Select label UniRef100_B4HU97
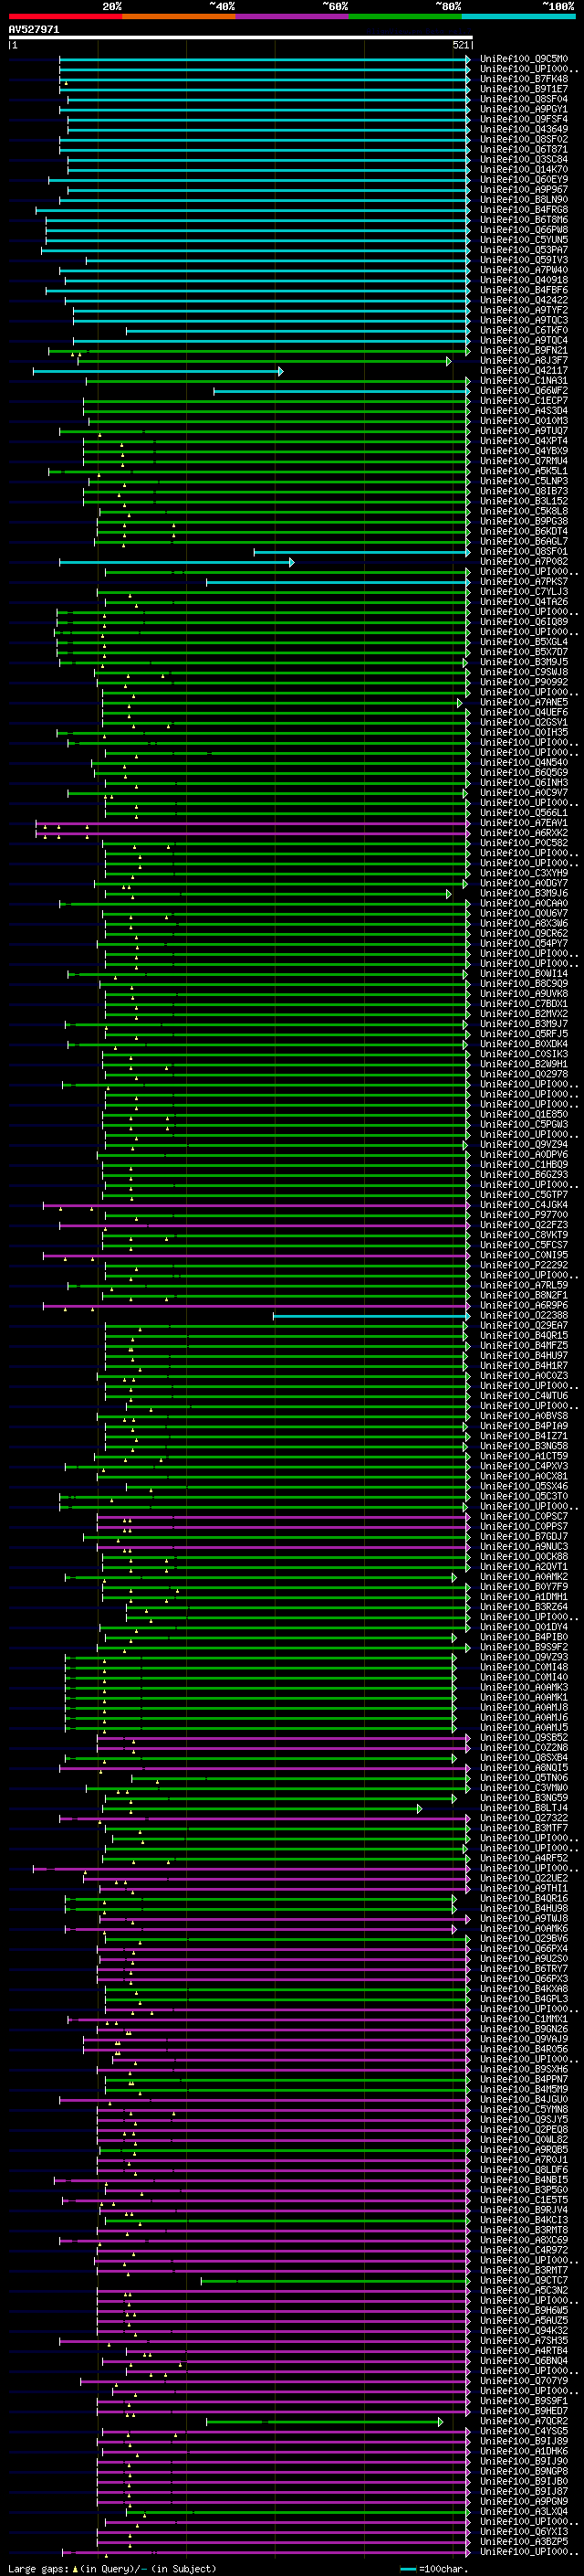 pyautogui.click(x=524, y=1356)
